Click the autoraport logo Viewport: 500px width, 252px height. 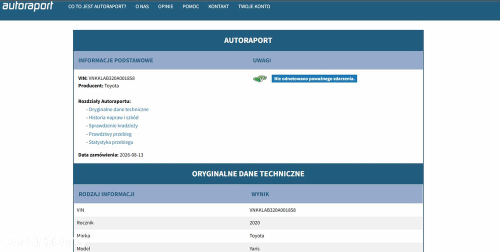[x=27, y=6]
